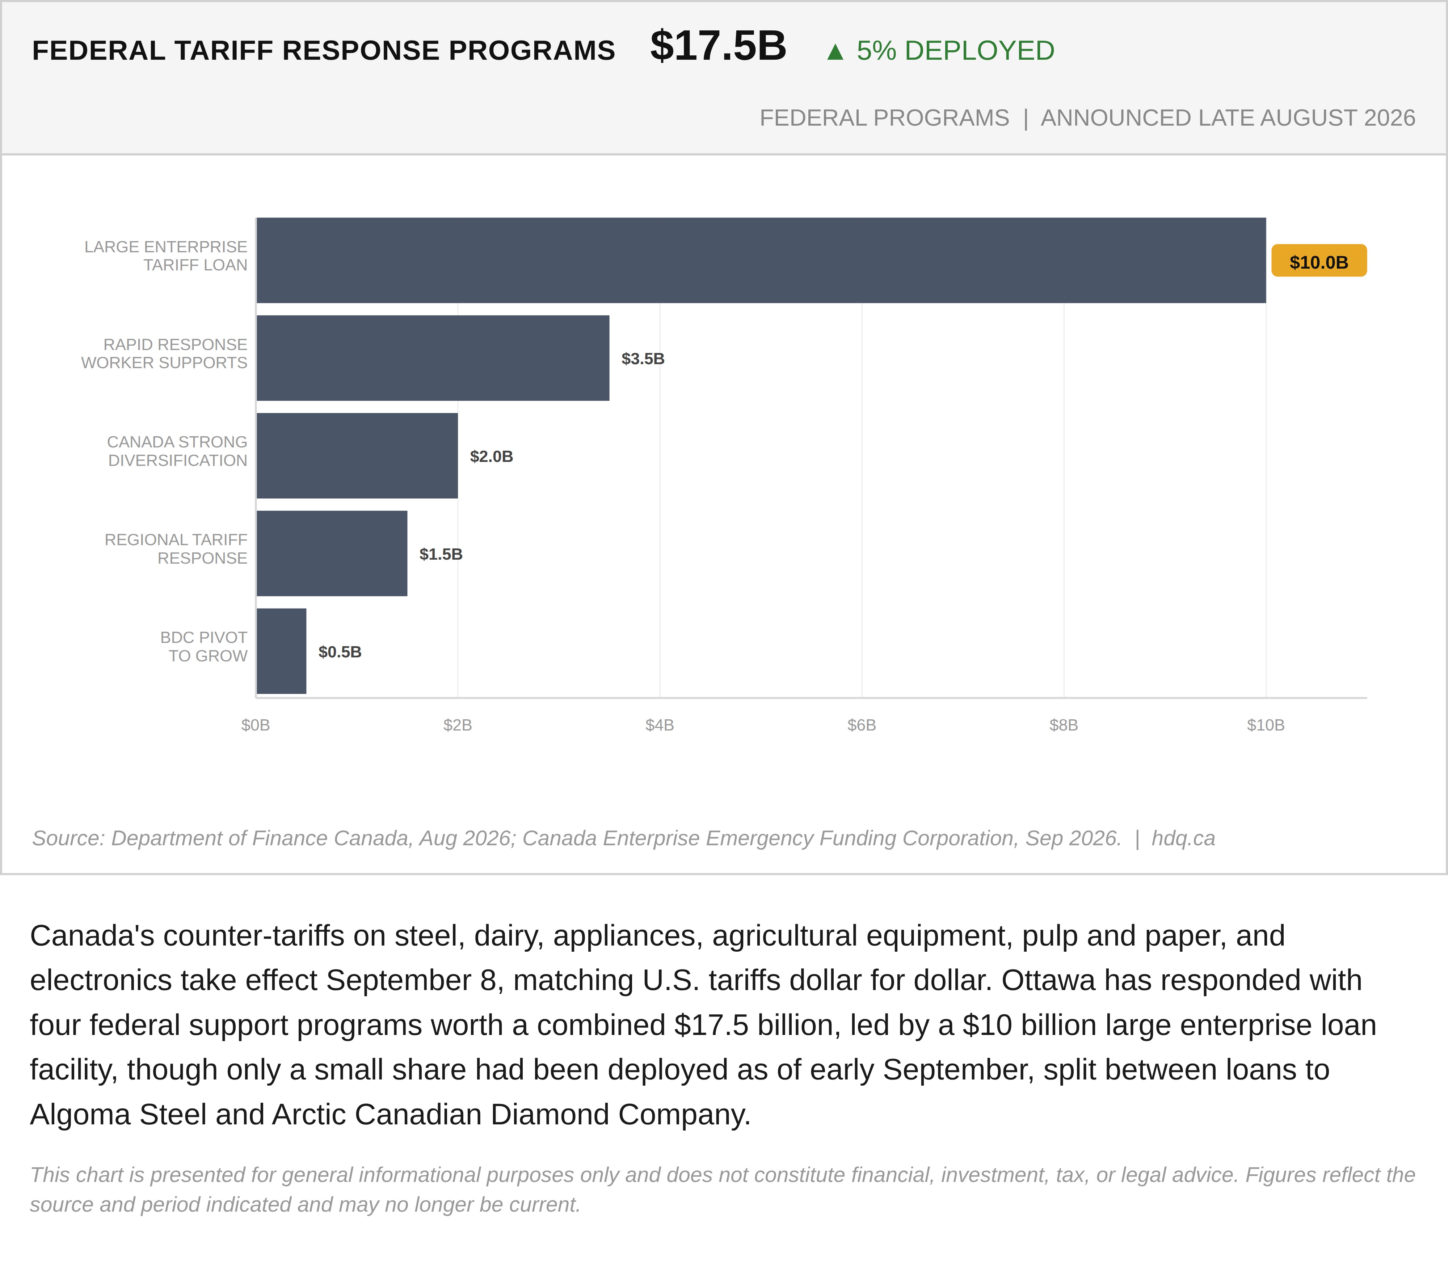
Task: Open the hdq.ca source link
Action: pos(1183,838)
